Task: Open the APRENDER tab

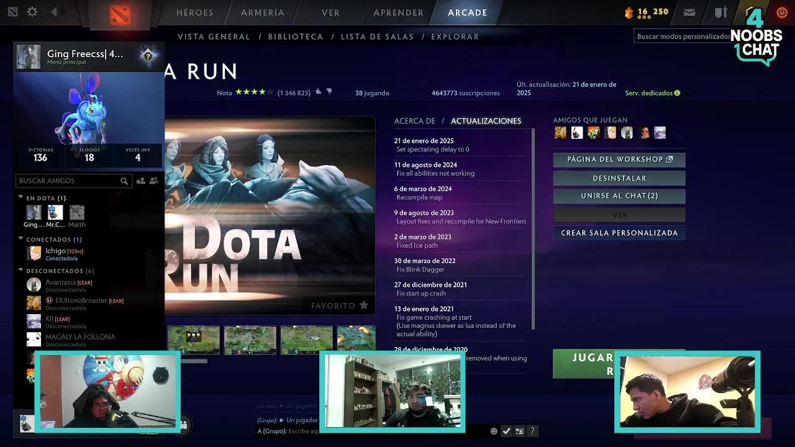Action: [398, 12]
